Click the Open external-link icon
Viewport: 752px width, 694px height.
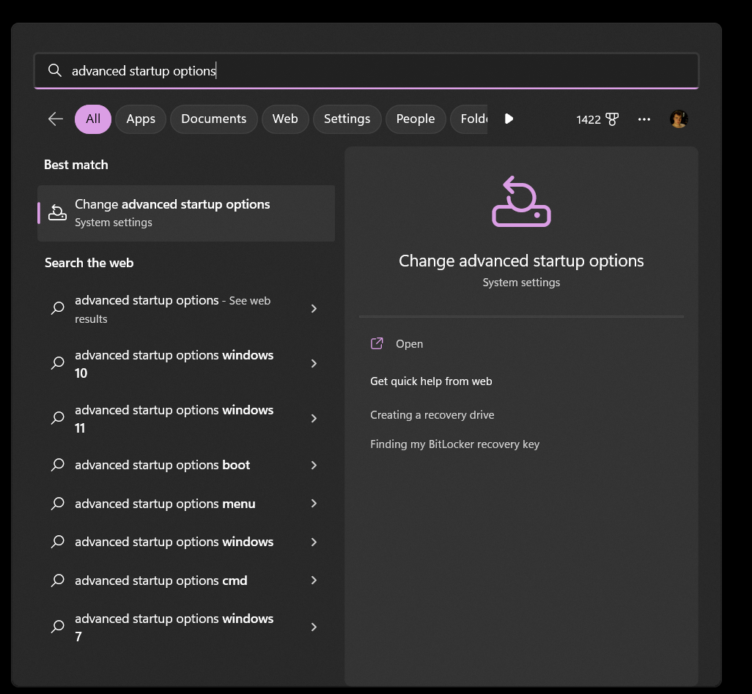click(377, 344)
